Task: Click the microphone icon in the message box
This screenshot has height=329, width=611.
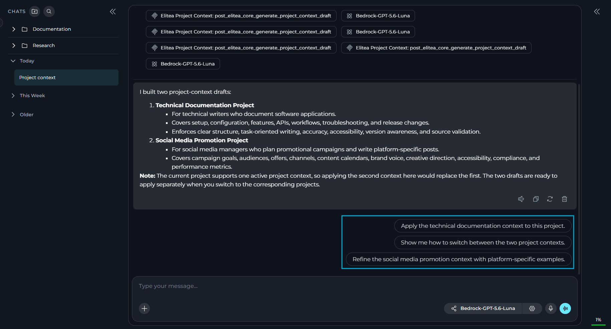Action: click(x=551, y=308)
